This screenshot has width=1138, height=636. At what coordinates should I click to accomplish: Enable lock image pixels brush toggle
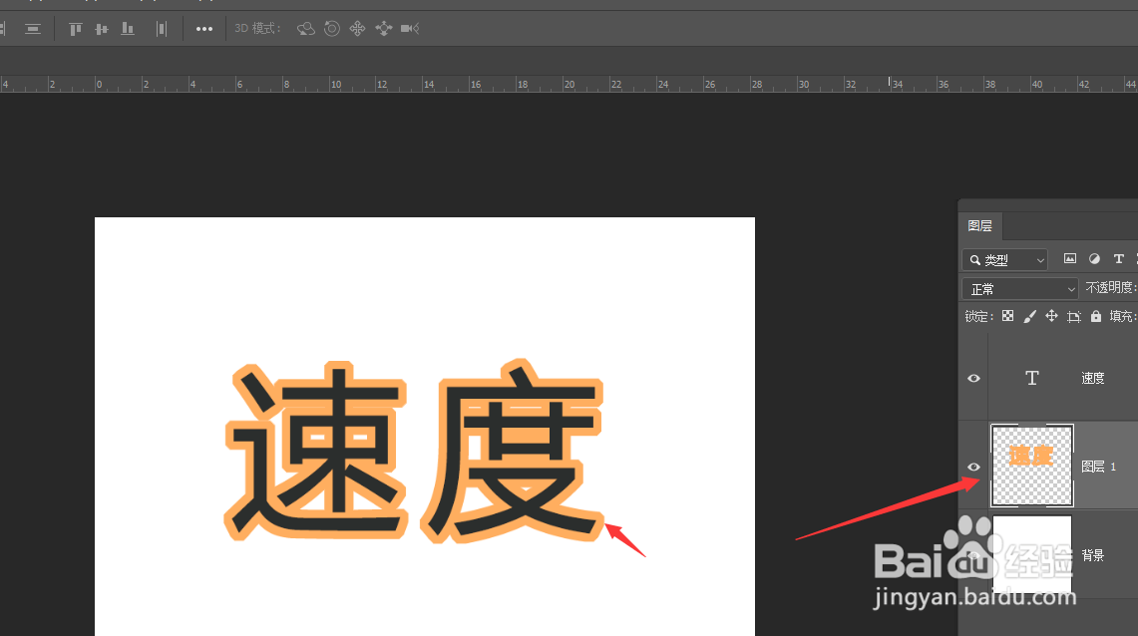(x=1030, y=316)
